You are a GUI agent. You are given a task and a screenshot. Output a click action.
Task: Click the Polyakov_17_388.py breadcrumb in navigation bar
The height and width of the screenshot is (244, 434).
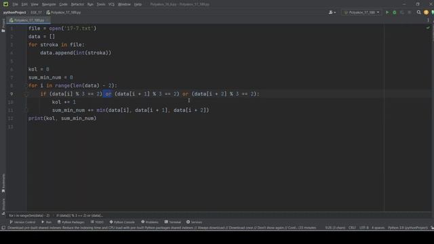click(63, 12)
